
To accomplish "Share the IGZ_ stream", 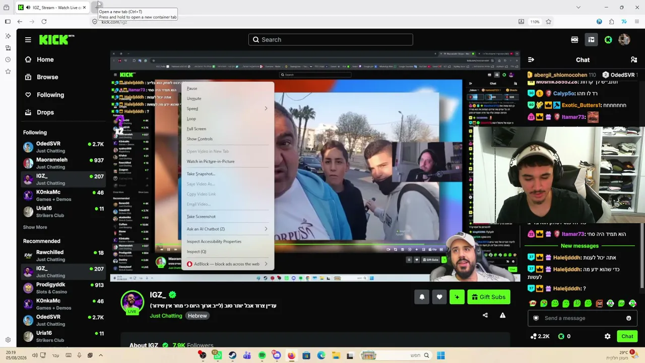I will [x=485, y=316].
